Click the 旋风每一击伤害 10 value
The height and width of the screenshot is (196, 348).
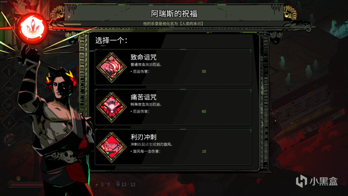click(204, 151)
